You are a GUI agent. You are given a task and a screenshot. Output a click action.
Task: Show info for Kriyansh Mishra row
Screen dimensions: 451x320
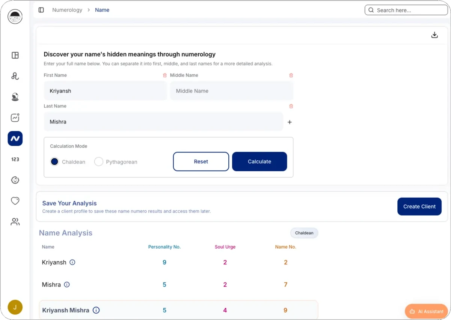pos(96,310)
